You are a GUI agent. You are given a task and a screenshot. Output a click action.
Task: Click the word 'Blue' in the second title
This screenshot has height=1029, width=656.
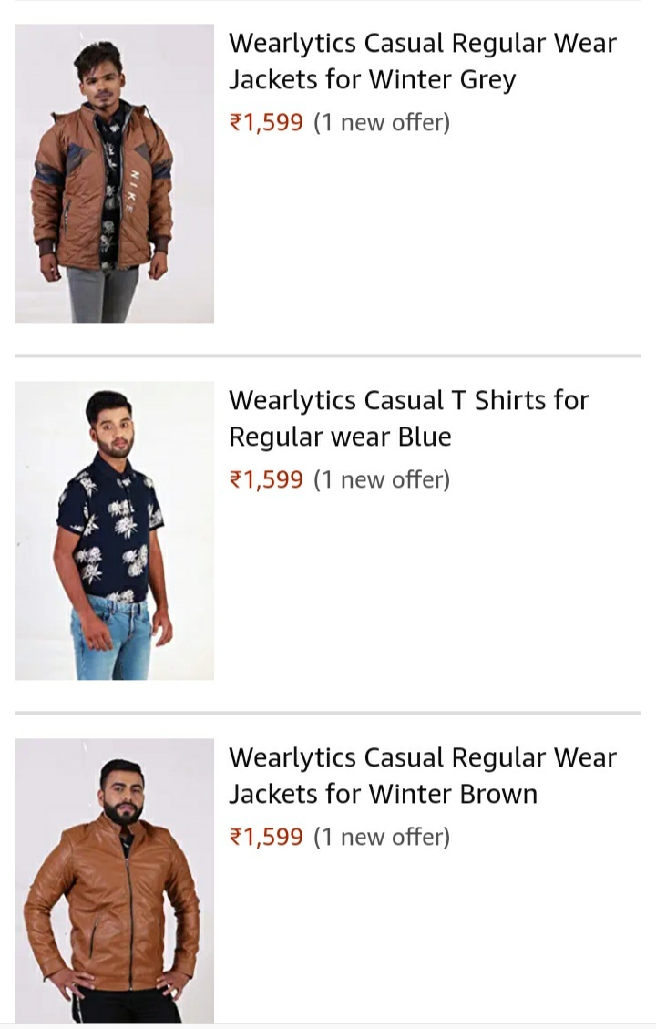[x=425, y=437]
